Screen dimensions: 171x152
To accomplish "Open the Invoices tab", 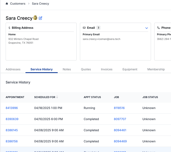I will pyautogui.click(x=107, y=69).
